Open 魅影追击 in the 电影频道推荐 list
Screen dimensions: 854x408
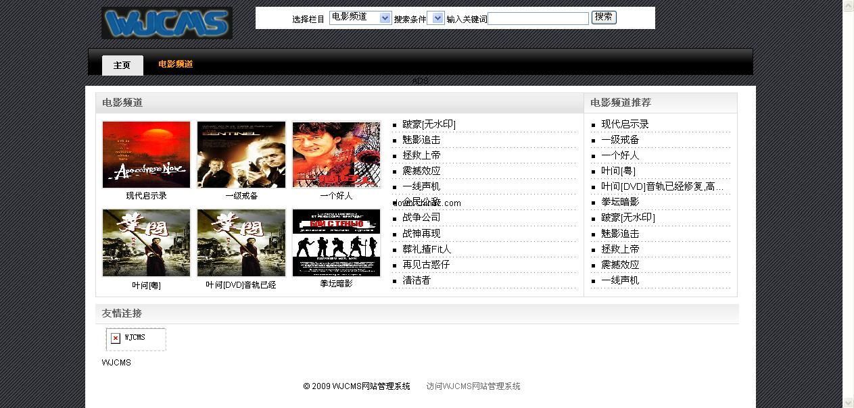click(x=620, y=234)
